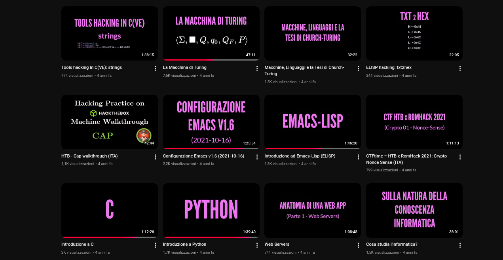Open title Introduzione ad Emacs-Lisp (ELISP)

pos(300,156)
